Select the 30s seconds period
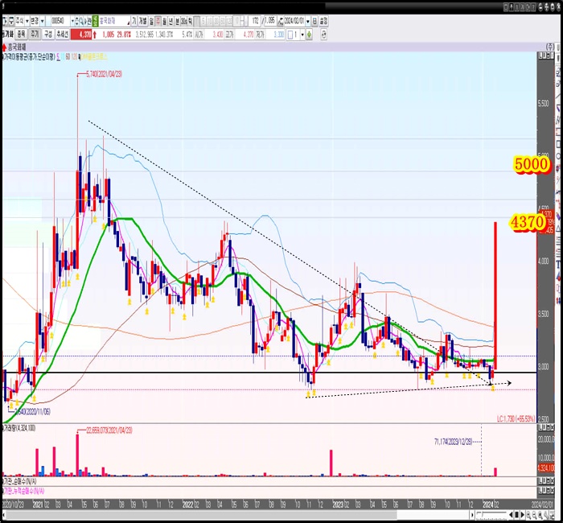 coord(184,21)
